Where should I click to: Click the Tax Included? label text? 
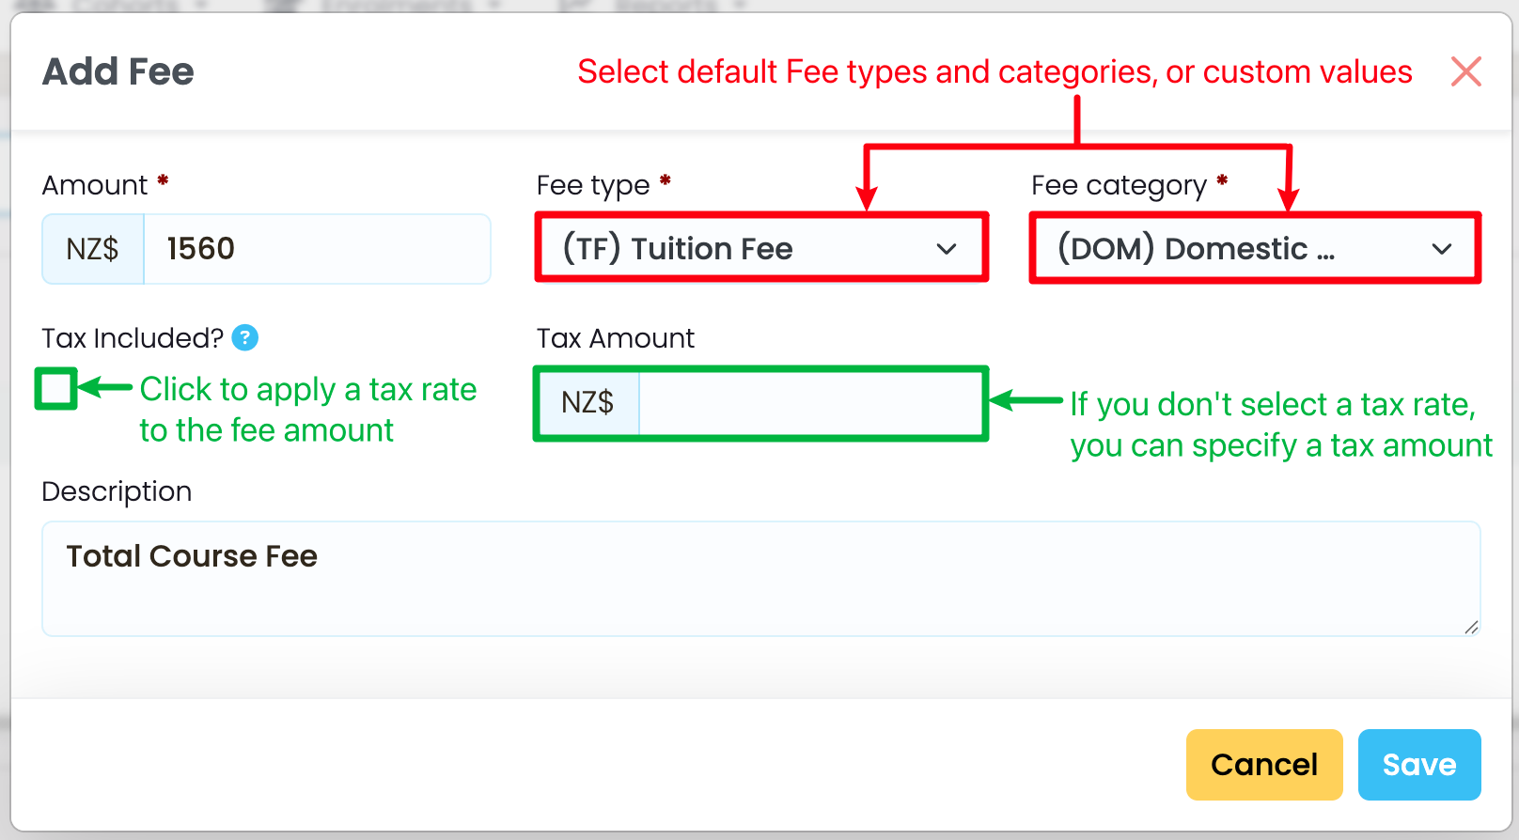coord(133,338)
